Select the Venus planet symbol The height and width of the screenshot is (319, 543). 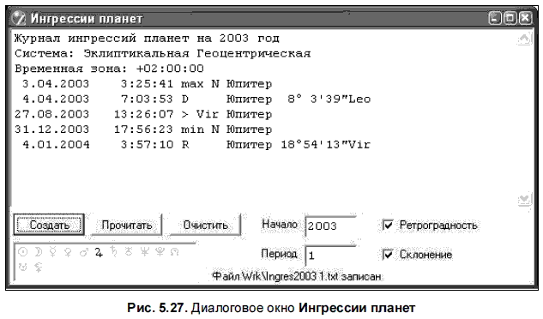68,252
